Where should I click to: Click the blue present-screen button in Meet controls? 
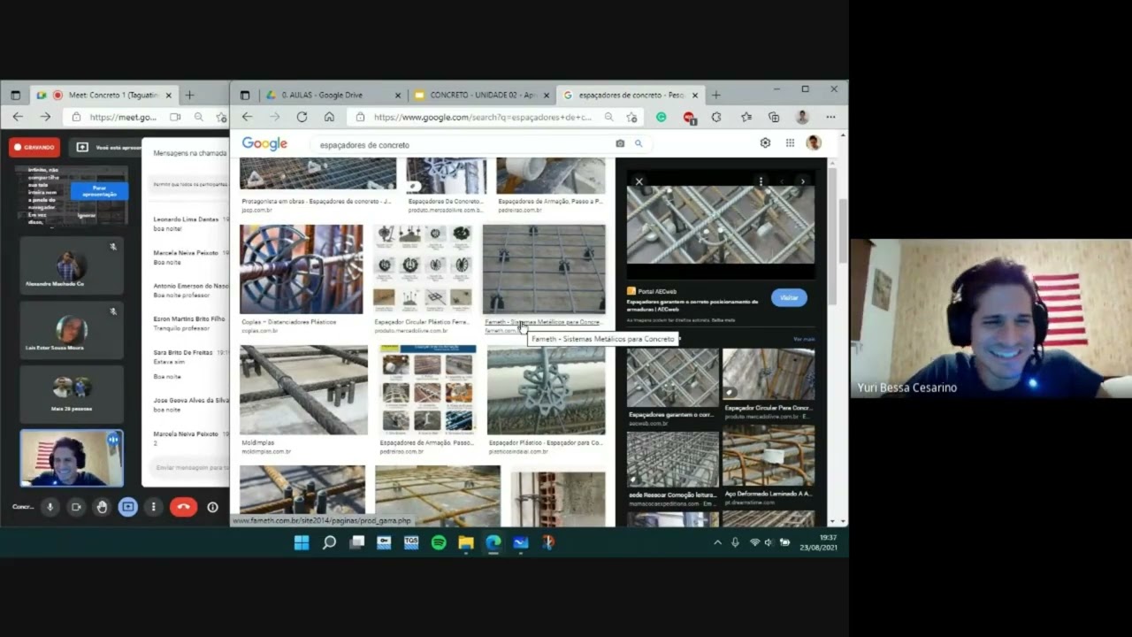[127, 507]
